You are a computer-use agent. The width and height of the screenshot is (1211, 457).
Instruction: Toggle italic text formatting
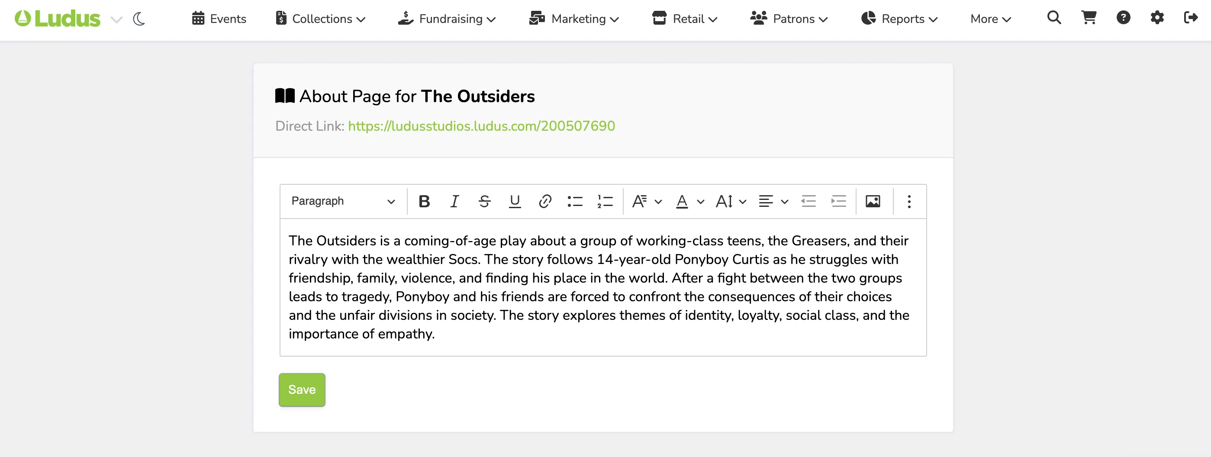tap(454, 201)
